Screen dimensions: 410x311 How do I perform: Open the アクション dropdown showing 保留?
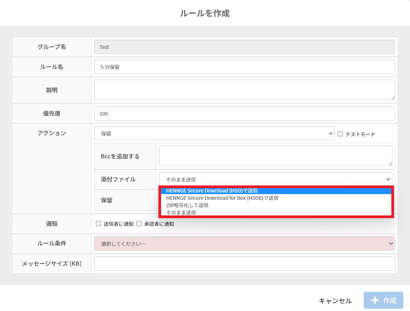[x=214, y=134]
